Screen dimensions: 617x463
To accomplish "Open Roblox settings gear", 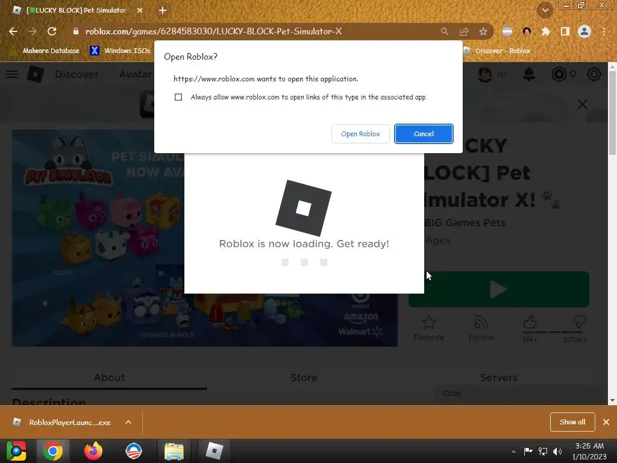I will [594, 74].
